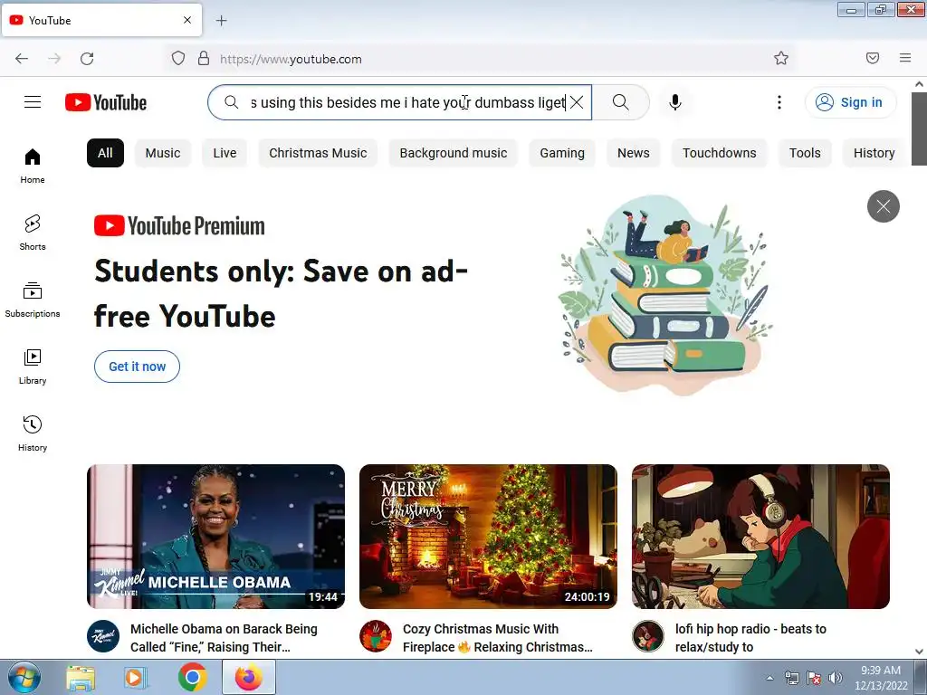Open Jimmy Kimmel Live channel avatar
The height and width of the screenshot is (695, 927).
(103, 636)
